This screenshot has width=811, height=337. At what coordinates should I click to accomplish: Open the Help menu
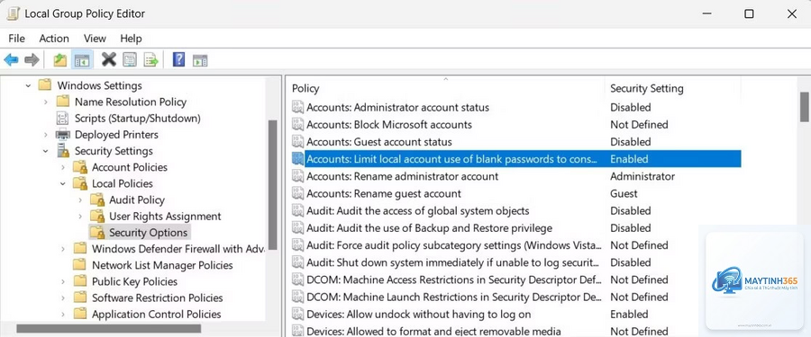point(131,38)
